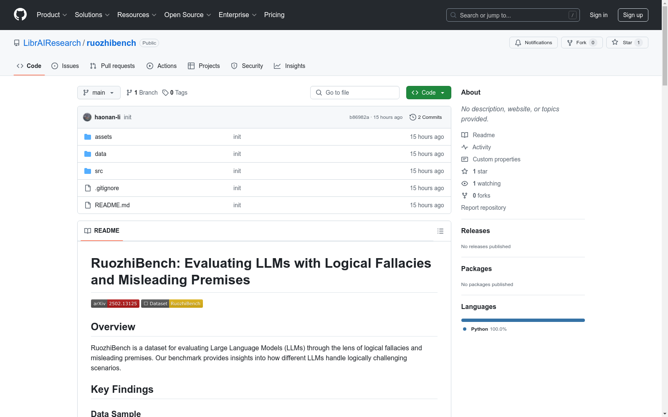Image resolution: width=668 pixels, height=417 pixels.
Task: Open the LibrAIResearch organization link
Action: coord(52,43)
